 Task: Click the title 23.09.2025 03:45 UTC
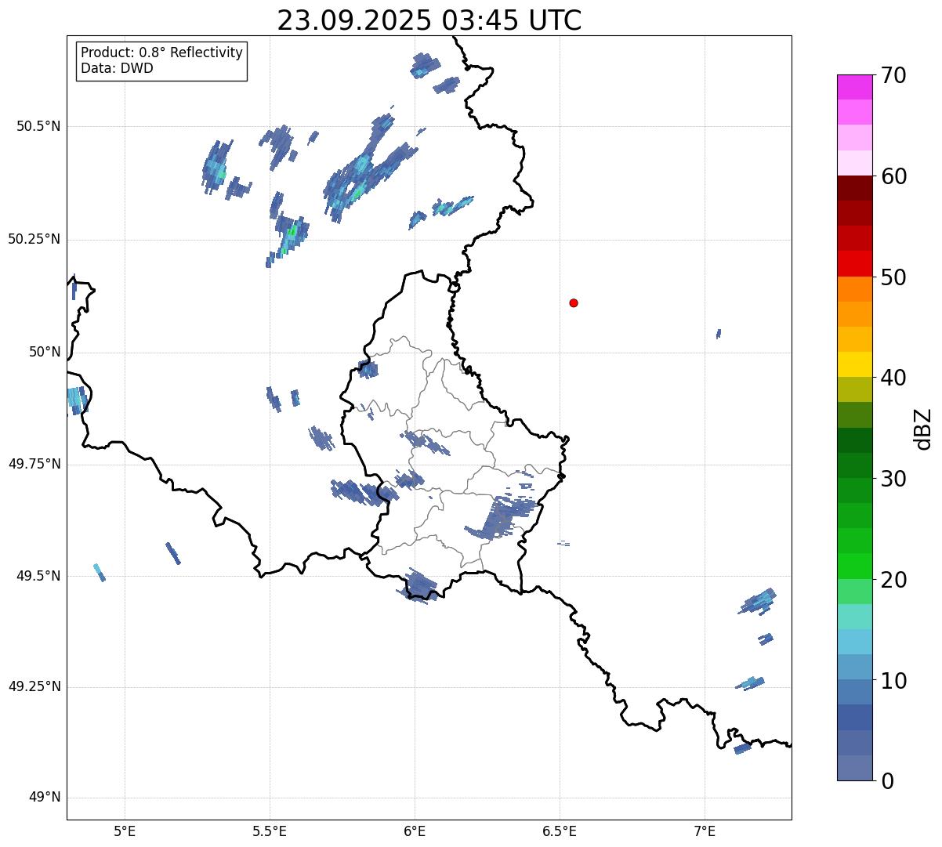point(429,20)
